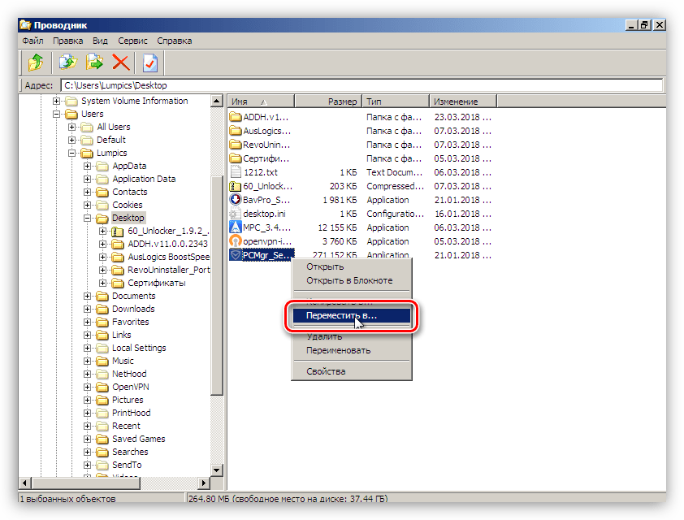This screenshot has width=684, height=520.
Task: Click the address path input field
Action: point(361,85)
